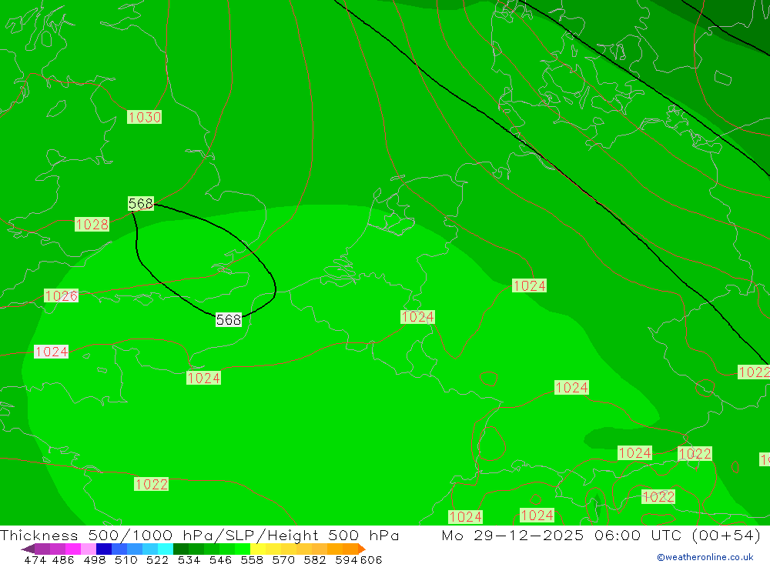Click the 'Mo 29-12-2025 06:00 UTC (00+54)' timestamp

[601, 535]
